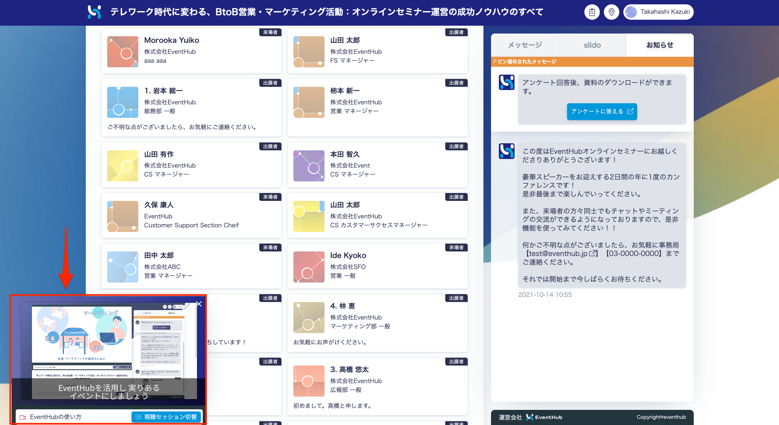Click the name 田中 太郎
This screenshot has width=779, height=425.
click(159, 255)
